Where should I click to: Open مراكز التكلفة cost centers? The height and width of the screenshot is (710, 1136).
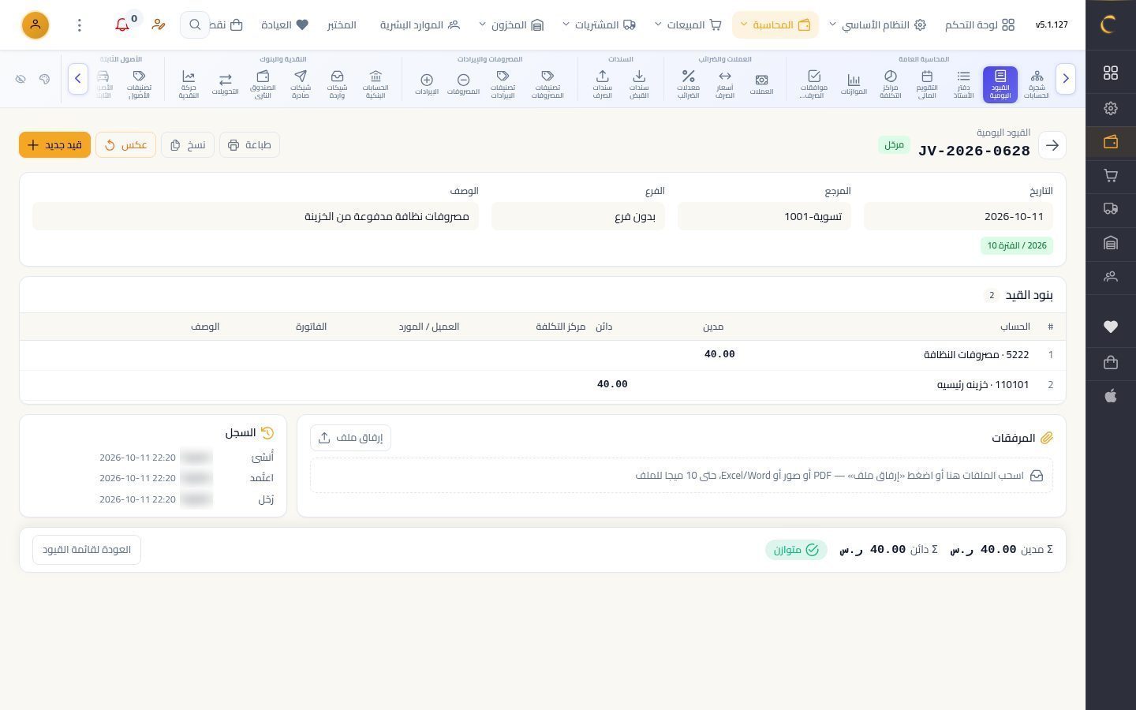(890, 84)
